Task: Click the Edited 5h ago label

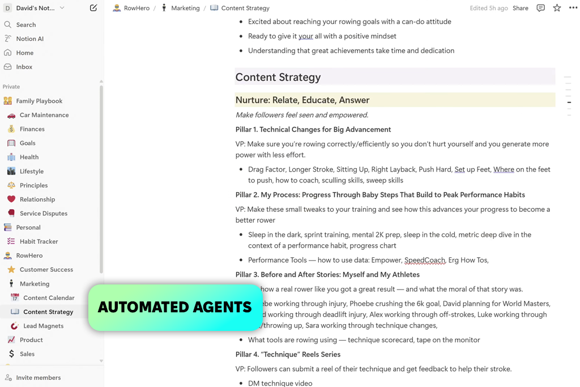Action: [x=489, y=8]
